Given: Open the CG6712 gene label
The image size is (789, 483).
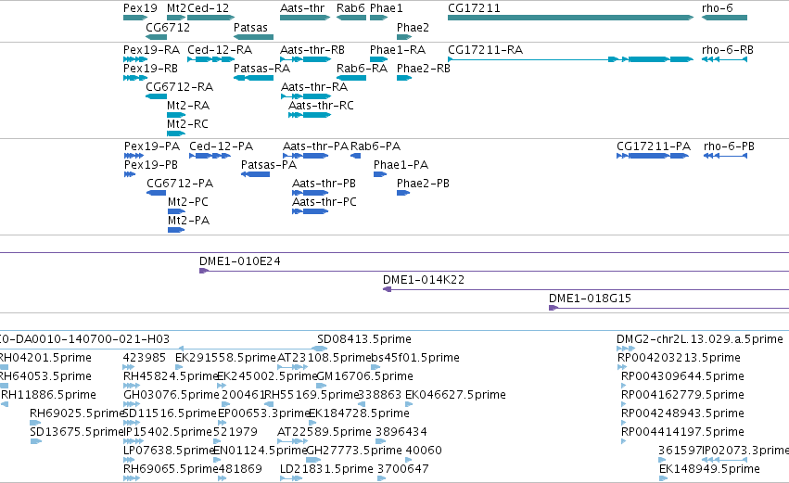Looking at the screenshot, I should tap(168, 28).
